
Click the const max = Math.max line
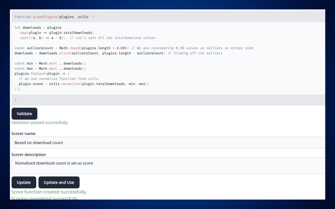pos(50,68)
